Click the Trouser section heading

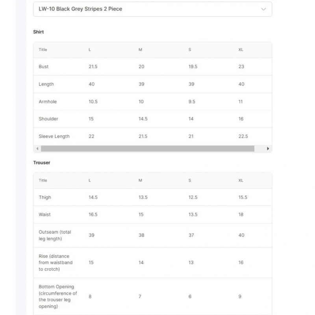[42, 163]
